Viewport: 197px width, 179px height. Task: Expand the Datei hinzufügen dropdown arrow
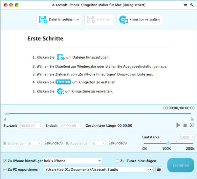78,20
